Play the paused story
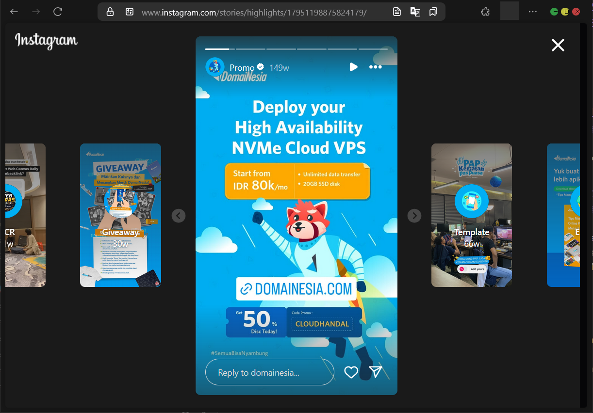 (x=353, y=67)
